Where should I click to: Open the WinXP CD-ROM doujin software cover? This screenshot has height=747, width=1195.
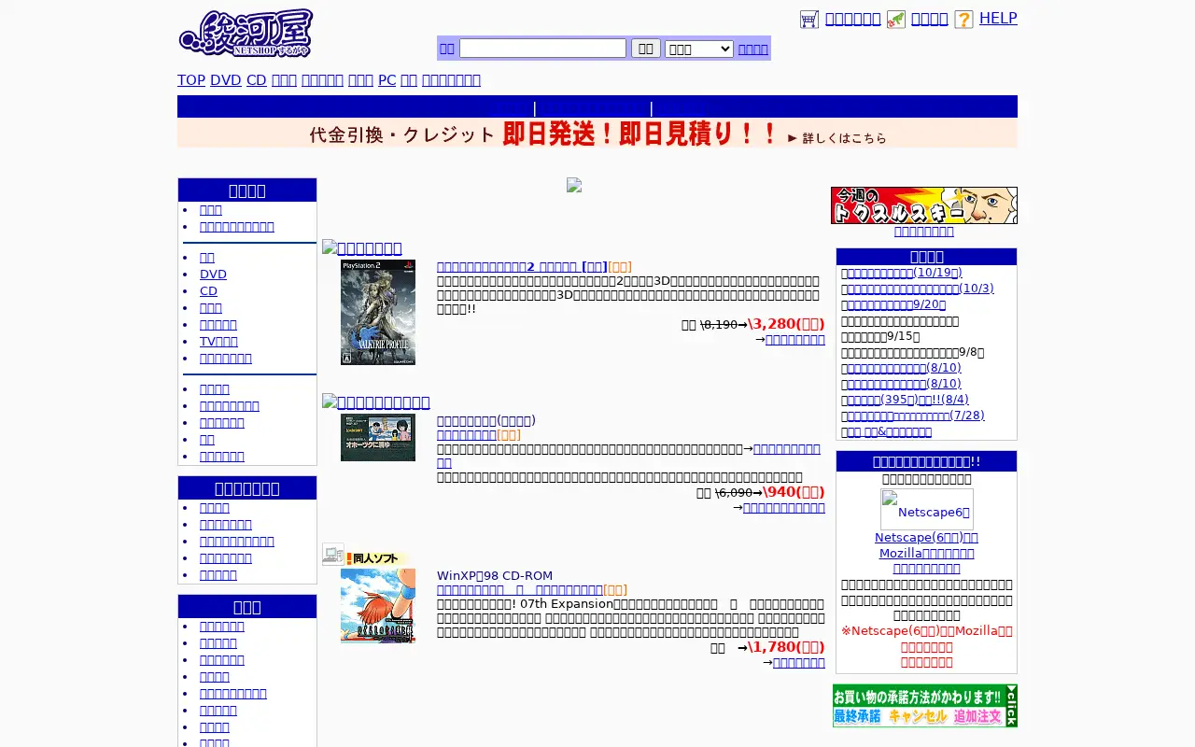click(x=378, y=606)
